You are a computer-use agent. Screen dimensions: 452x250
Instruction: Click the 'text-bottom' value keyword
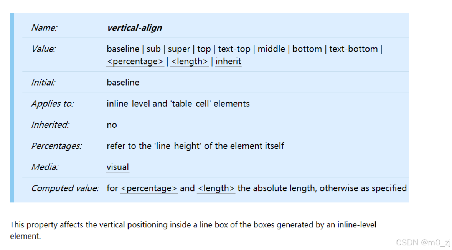point(353,49)
